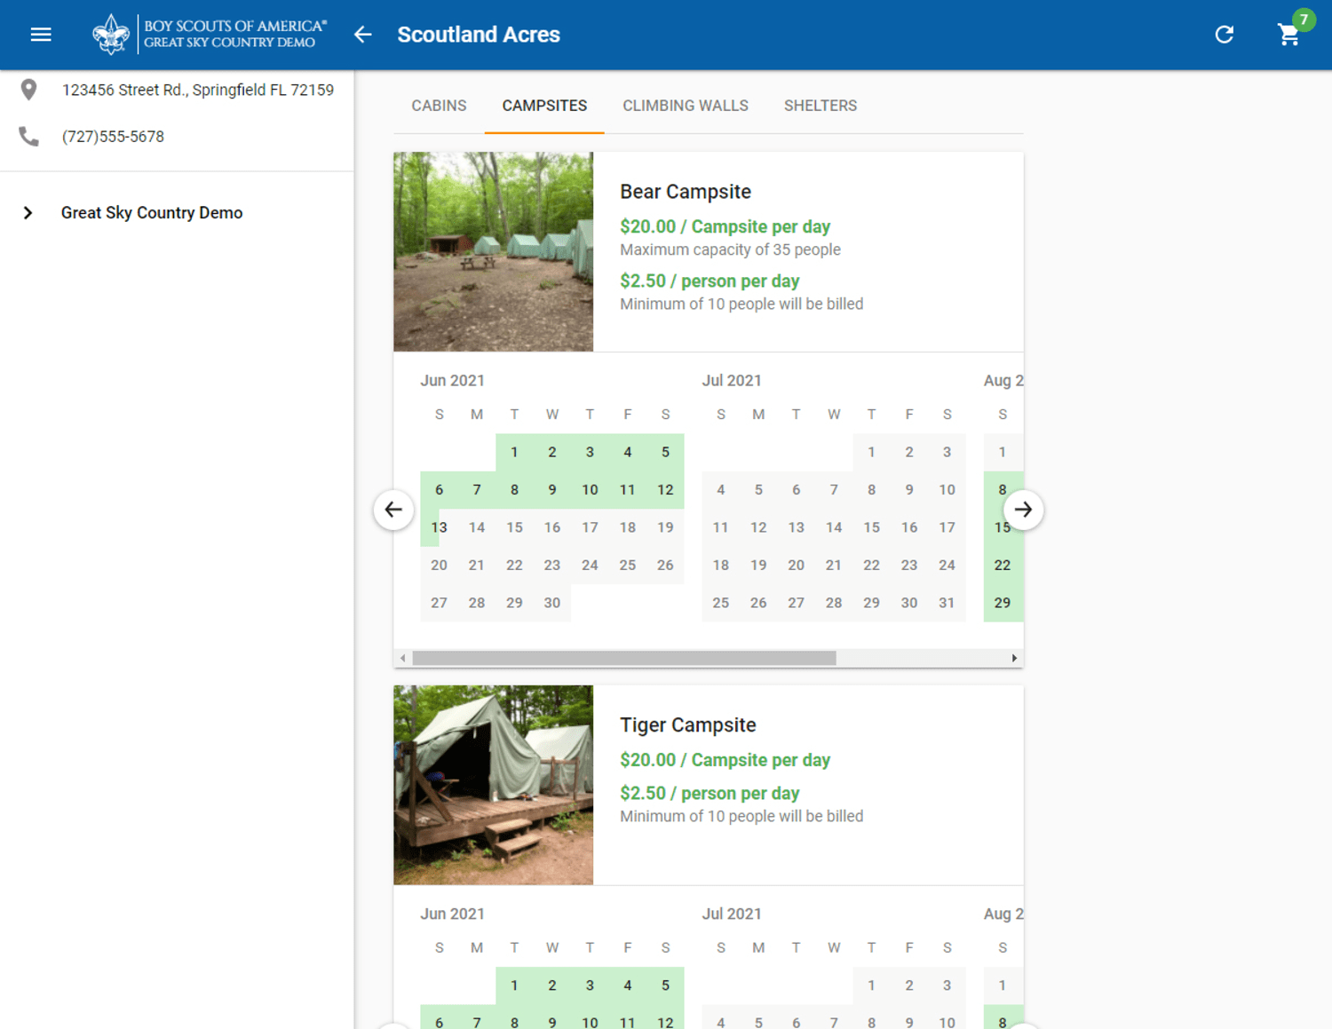Image resolution: width=1332 pixels, height=1029 pixels.
Task: Click the Bear Campsite title
Action: tap(686, 192)
